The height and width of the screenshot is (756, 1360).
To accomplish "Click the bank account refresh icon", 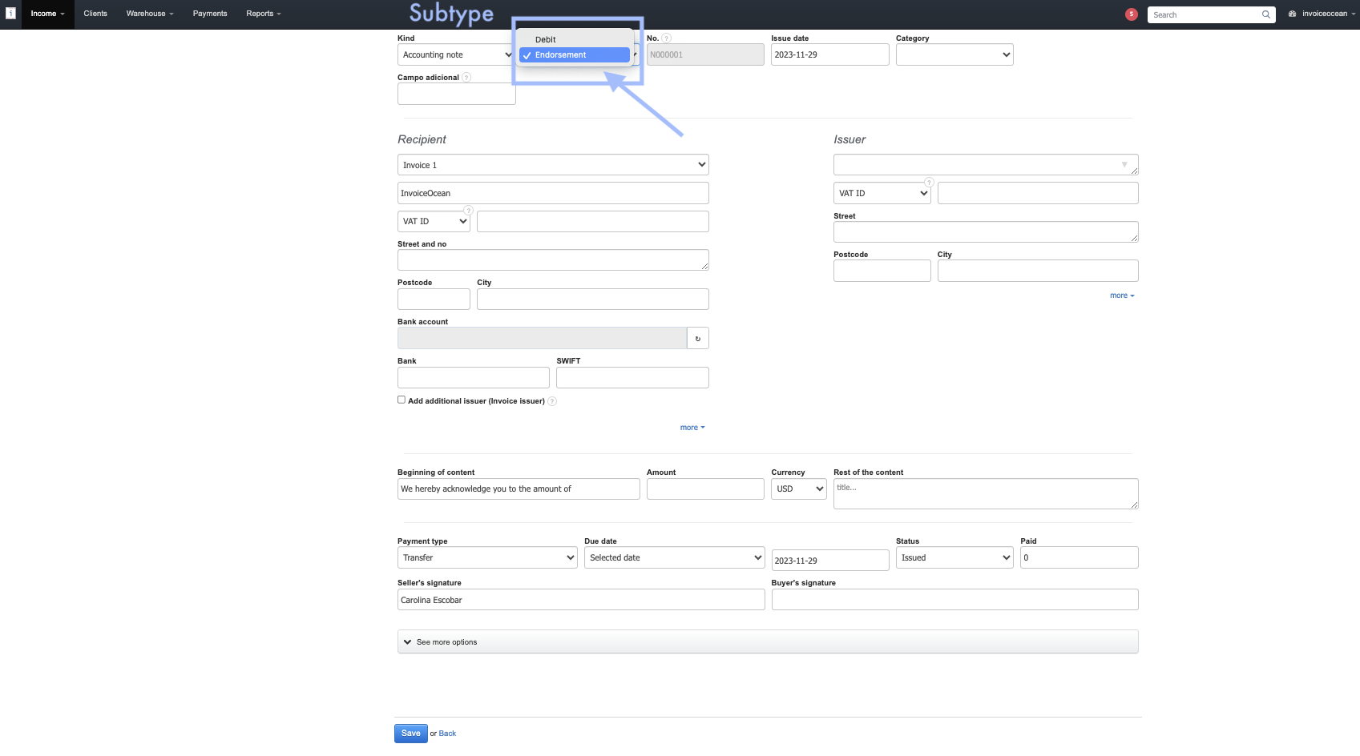I will tap(697, 339).
